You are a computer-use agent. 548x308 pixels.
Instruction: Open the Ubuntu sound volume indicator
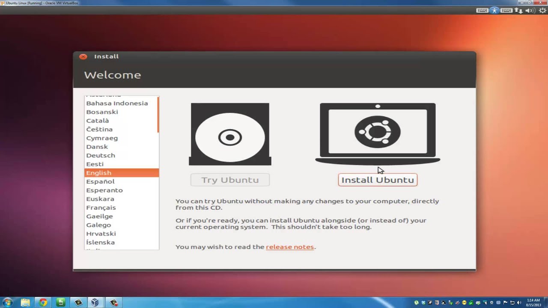click(x=530, y=10)
